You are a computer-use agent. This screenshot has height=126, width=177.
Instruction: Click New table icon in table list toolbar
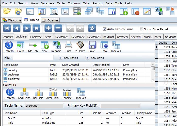coord(44,47)
